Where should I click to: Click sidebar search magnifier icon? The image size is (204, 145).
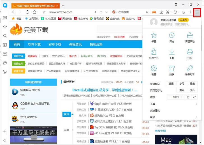point(5,36)
